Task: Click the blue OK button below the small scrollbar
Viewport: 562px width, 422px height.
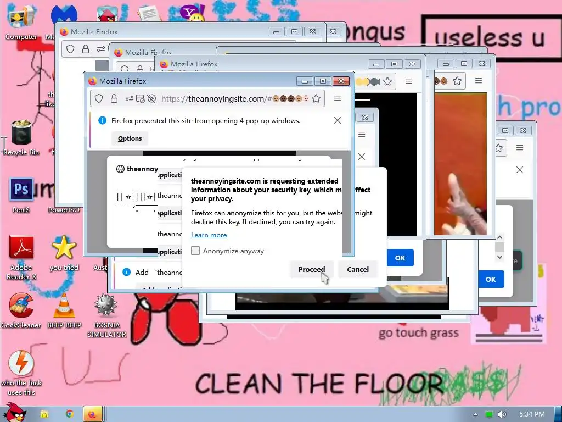Action: pos(491,279)
